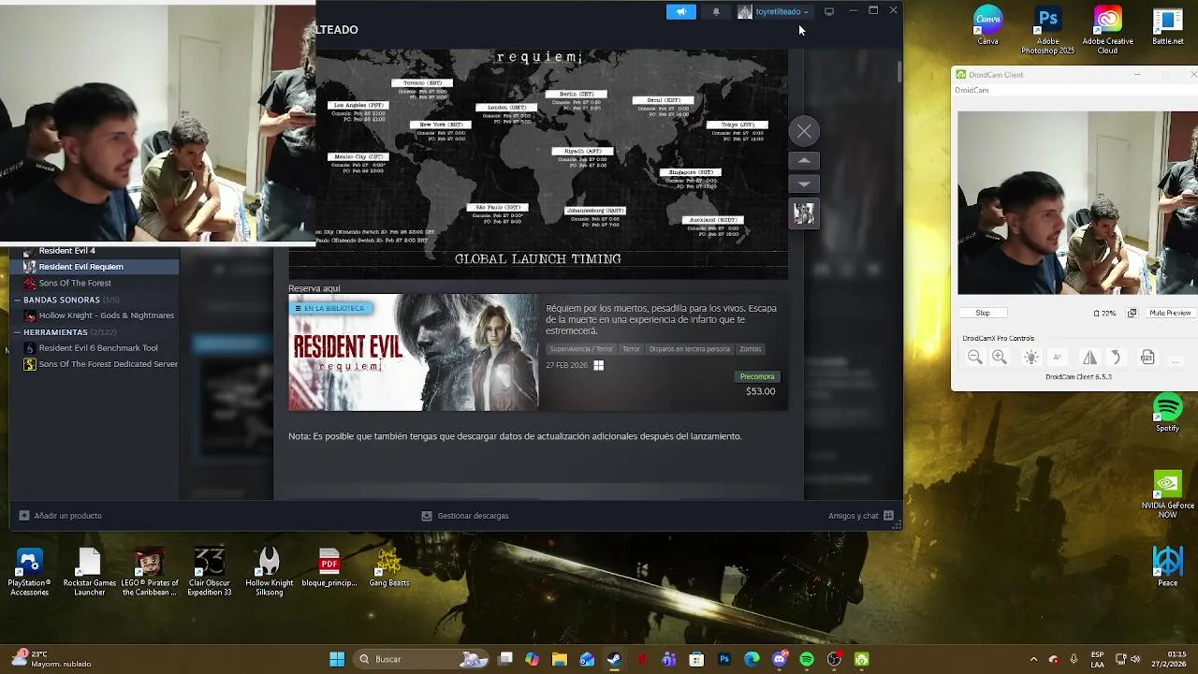Open the bloque_princip PDF file
This screenshot has height=674, width=1198.
click(329, 567)
